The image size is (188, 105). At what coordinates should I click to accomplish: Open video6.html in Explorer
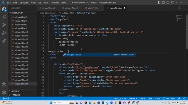pos(21,17)
